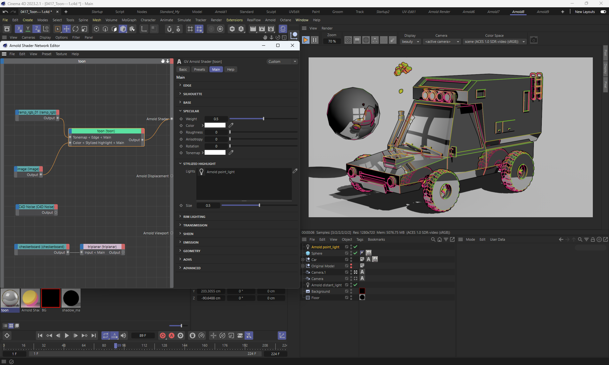Click the stylized highlight Lights picker icon
Image resolution: width=609 pixels, height=365 pixels.
(295, 171)
